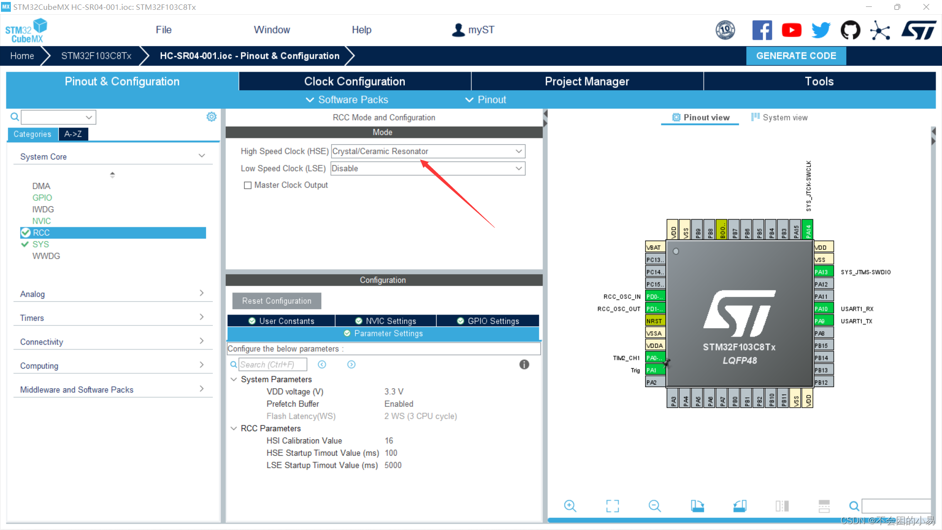Screen dimensions: 942x530
Task: Click the zoom out icon below pinout
Action: point(654,506)
